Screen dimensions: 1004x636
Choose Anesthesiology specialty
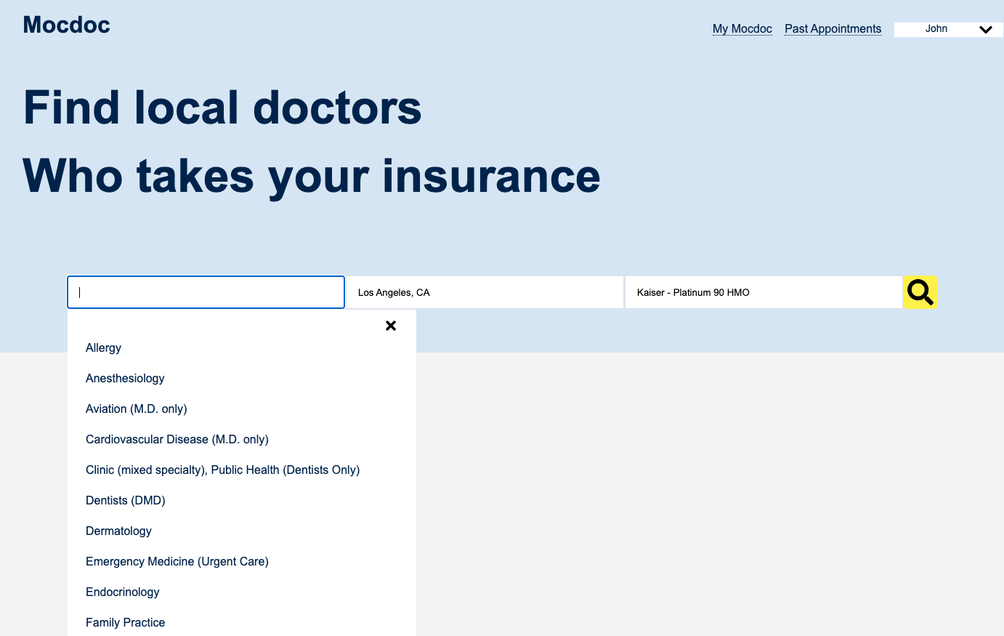[x=125, y=379]
